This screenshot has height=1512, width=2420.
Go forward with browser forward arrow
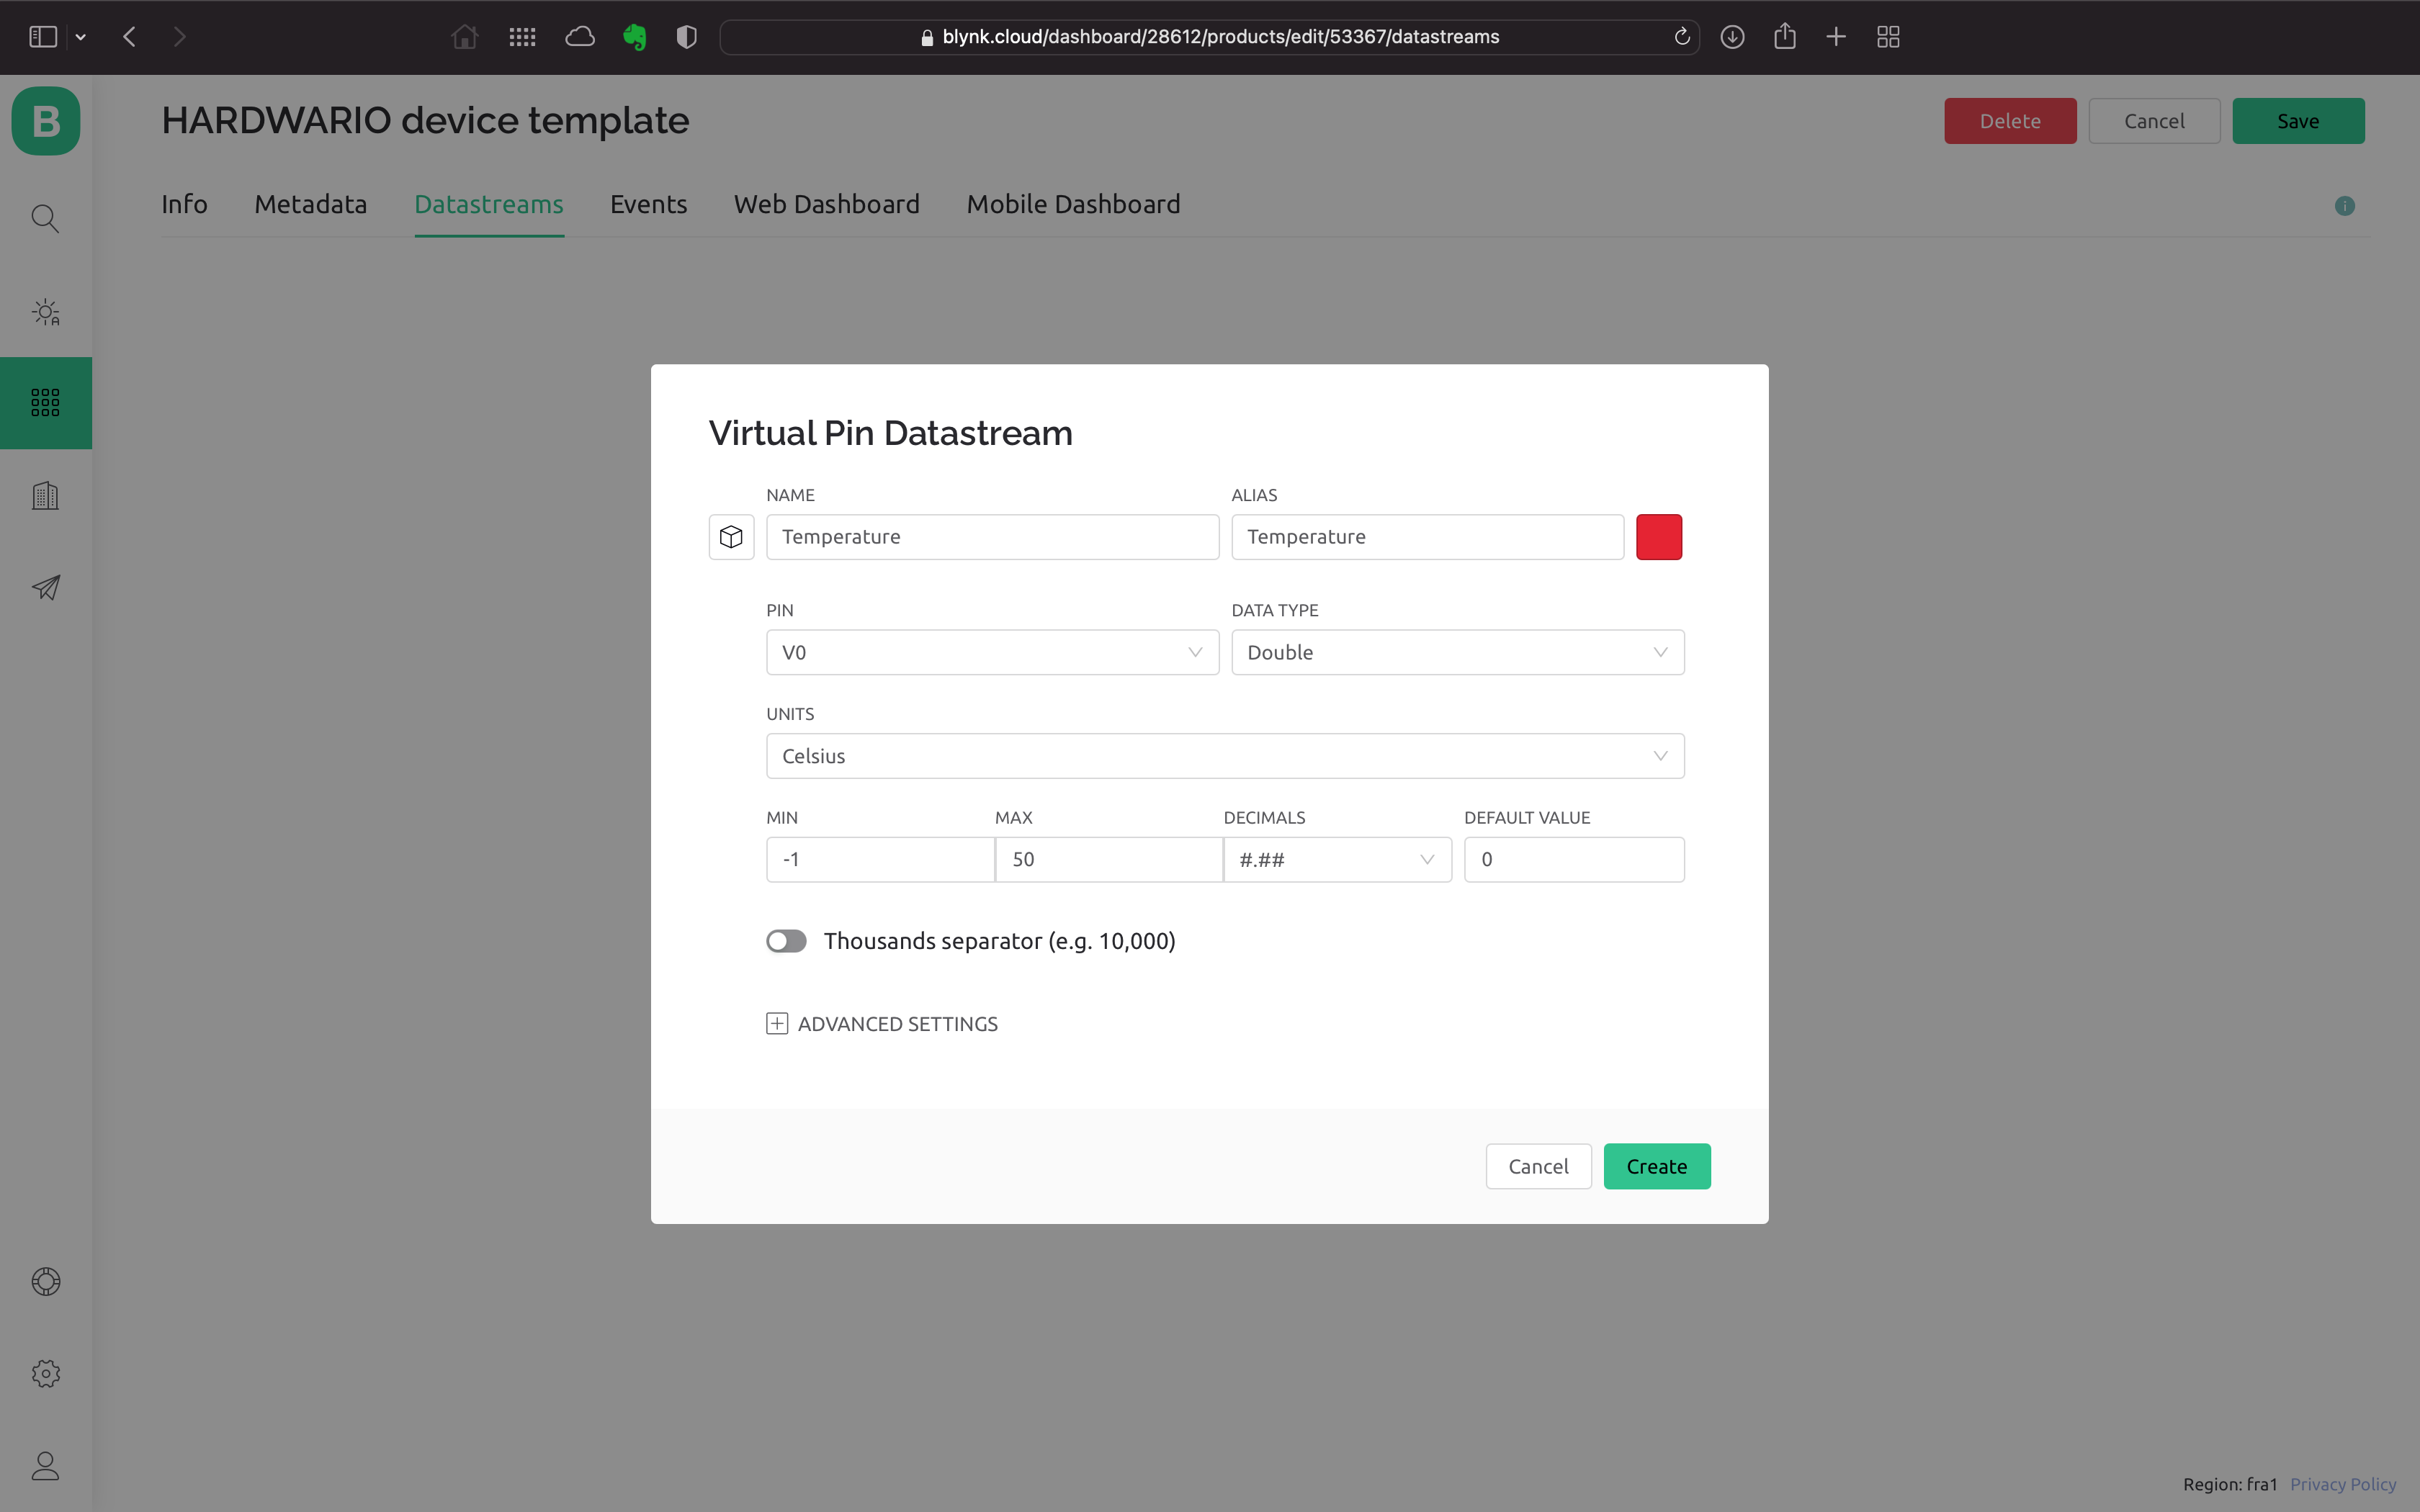(x=179, y=37)
